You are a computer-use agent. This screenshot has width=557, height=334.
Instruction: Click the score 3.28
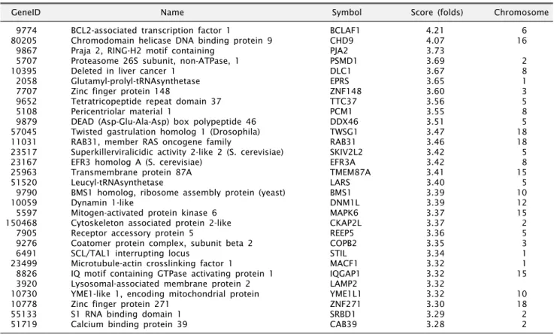(x=435, y=324)
